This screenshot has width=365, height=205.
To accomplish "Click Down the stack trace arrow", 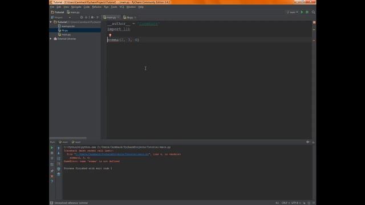I will [59, 153].
